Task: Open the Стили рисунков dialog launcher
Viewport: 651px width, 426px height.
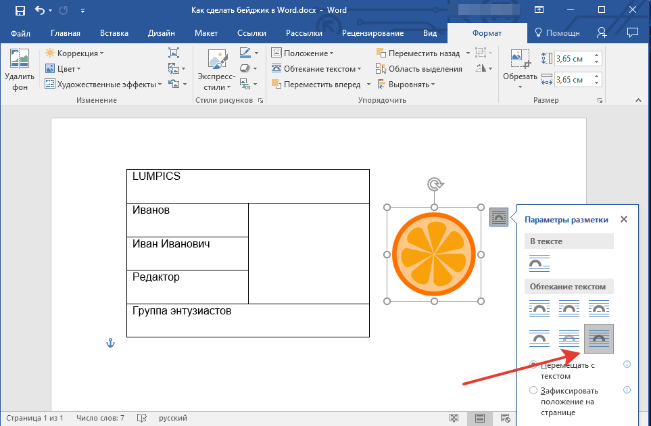Action: (261, 101)
